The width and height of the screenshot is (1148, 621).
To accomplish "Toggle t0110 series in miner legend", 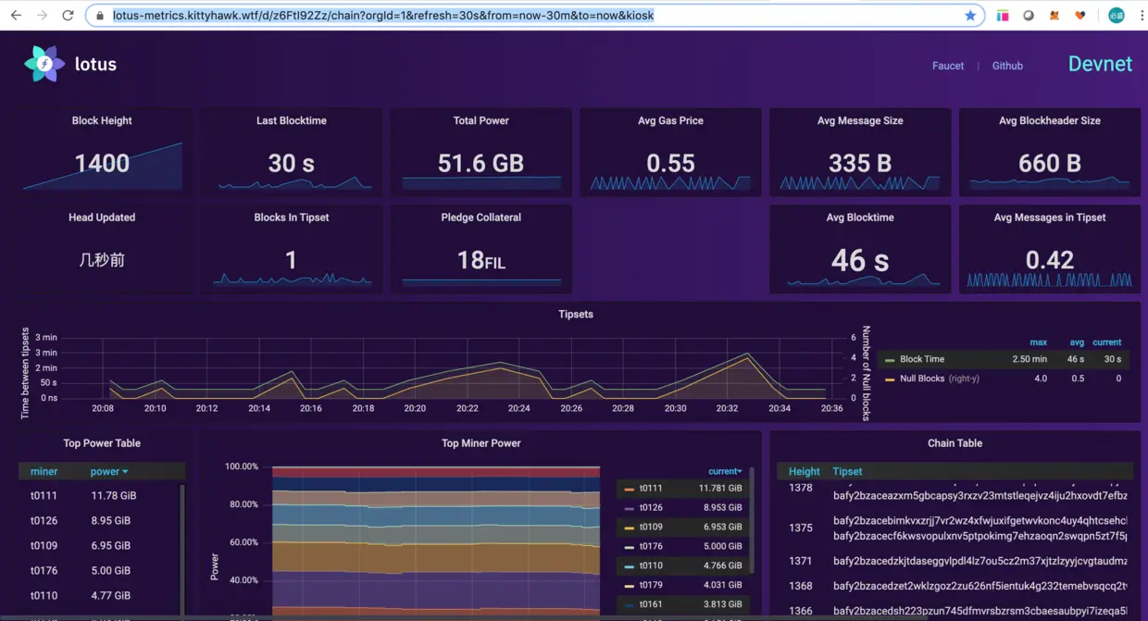I will coord(651,565).
